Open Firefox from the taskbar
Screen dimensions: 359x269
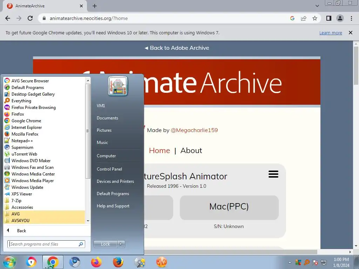tap(96, 262)
